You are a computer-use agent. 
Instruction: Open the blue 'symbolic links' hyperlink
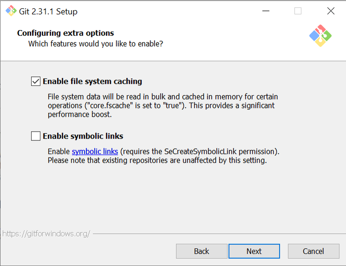[95, 152]
